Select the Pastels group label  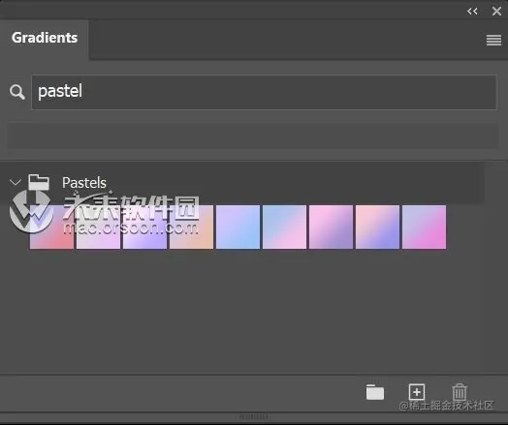84,183
